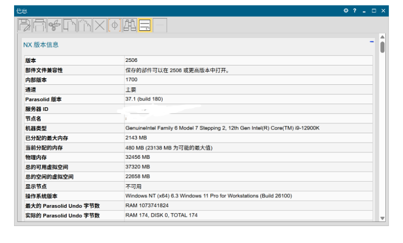This screenshot has height=243, width=403.
Task: Select the 操作系统版本 row value
Action: click(208, 196)
